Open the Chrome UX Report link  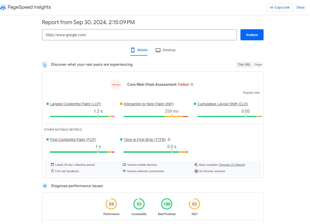[x=232, y=165]
